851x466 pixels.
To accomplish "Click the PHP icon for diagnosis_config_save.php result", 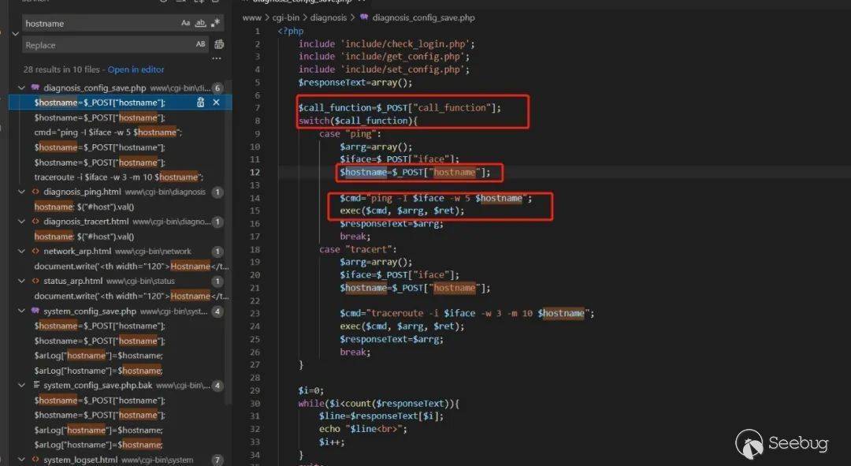I will pos(35,88).
